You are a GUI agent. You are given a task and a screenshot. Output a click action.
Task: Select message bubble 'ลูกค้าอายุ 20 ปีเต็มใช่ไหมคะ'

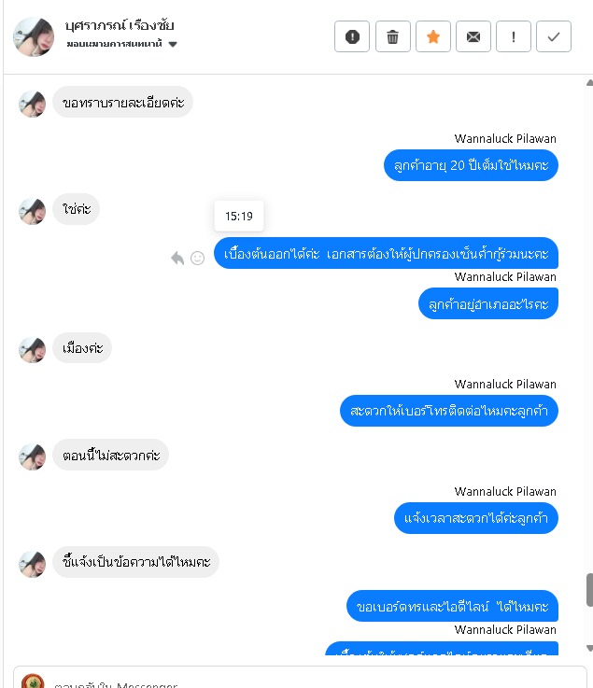(471, 165)
